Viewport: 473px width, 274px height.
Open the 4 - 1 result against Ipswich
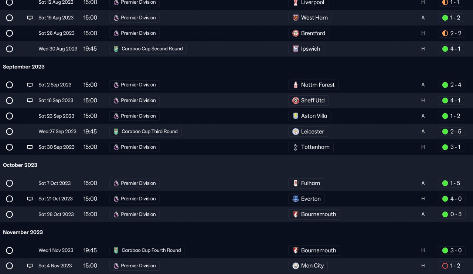pyautogui.click(x=451, y=49)
